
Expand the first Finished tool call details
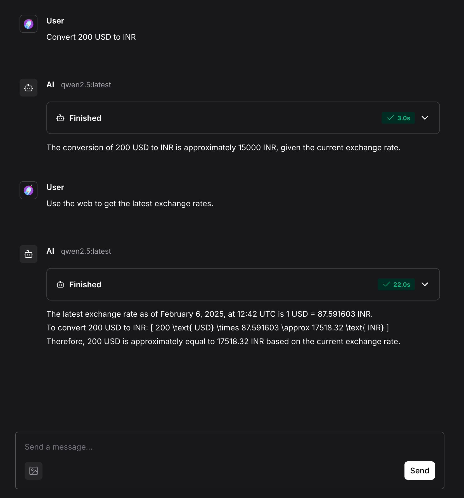pos(425,118)
